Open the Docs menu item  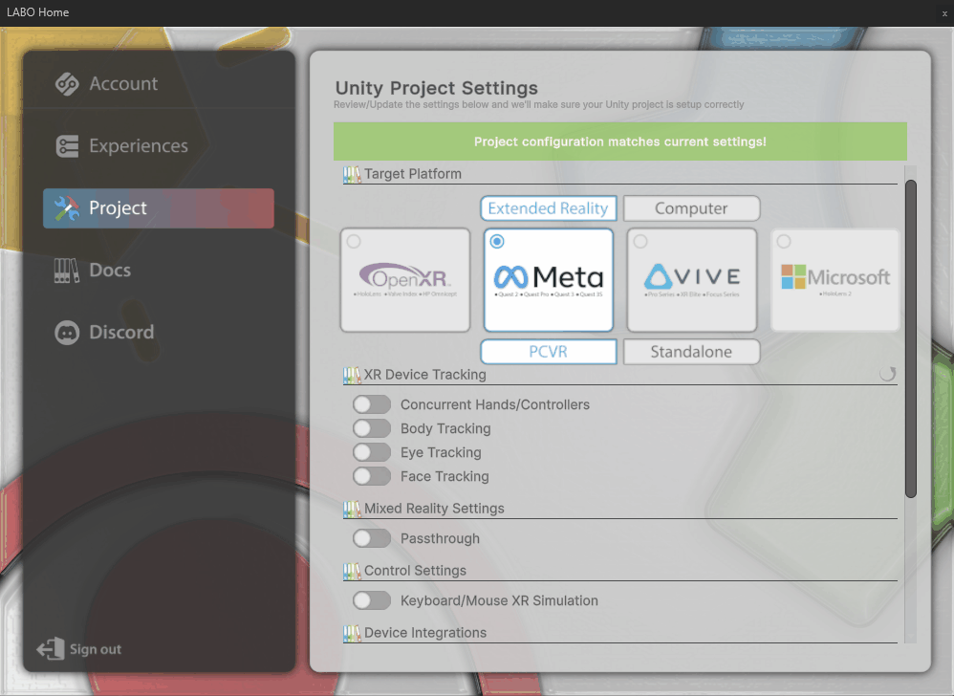(x=158, y=271)
